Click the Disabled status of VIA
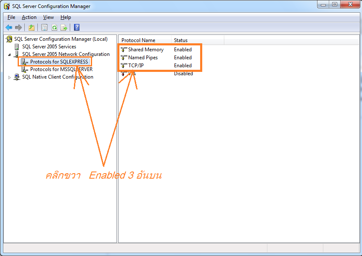Screen dimensions: 362x256 click(x=184, y=74)
